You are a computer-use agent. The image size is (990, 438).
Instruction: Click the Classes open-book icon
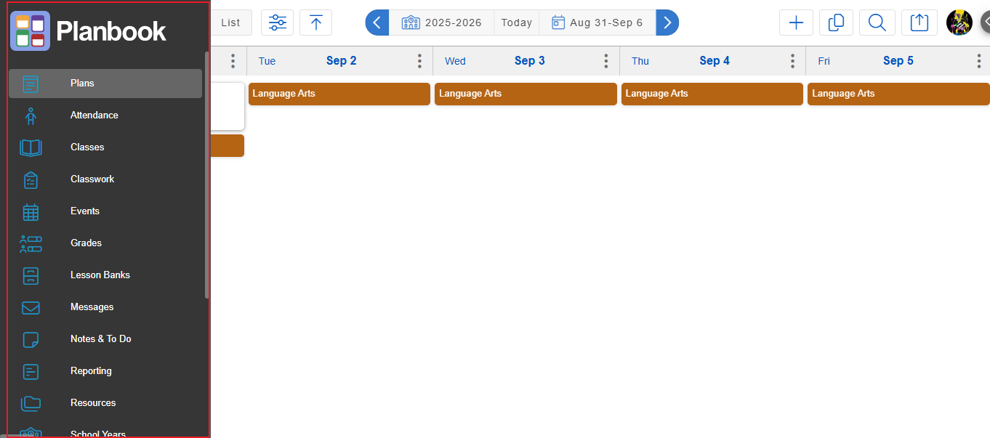pos(31,147)
